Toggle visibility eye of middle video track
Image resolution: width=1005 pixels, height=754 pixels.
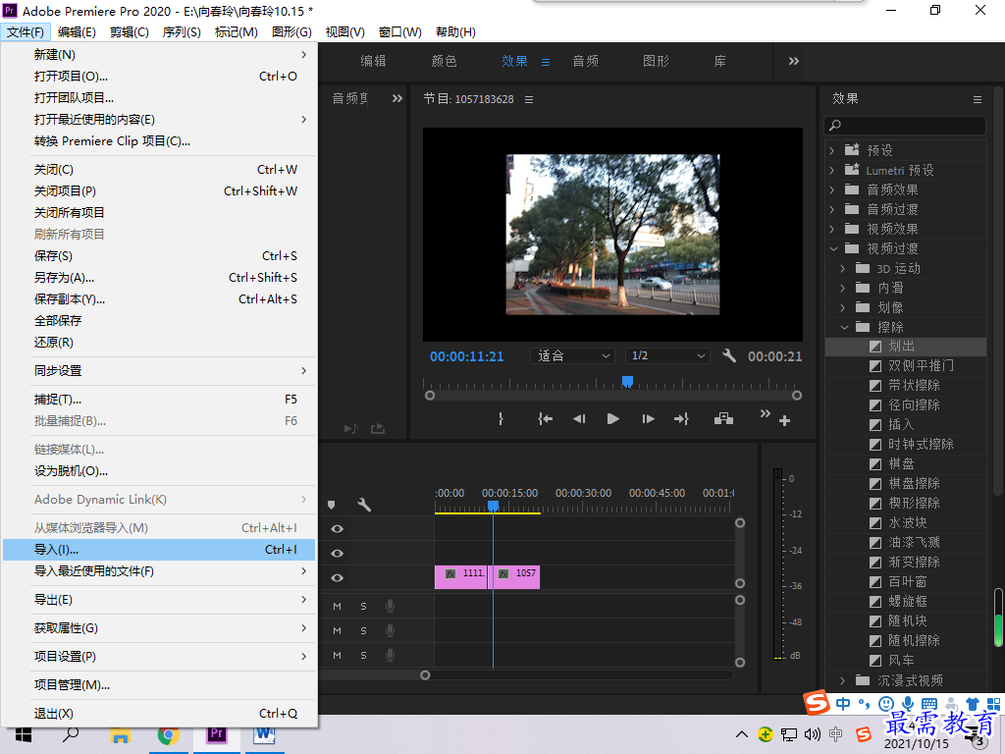point(338,554)
